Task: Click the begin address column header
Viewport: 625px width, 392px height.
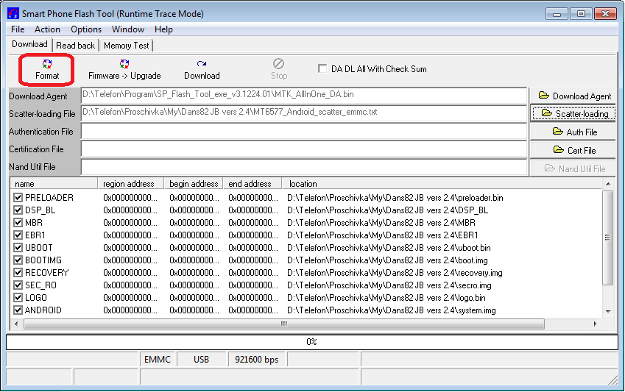Action: click(x=194, y=184)
